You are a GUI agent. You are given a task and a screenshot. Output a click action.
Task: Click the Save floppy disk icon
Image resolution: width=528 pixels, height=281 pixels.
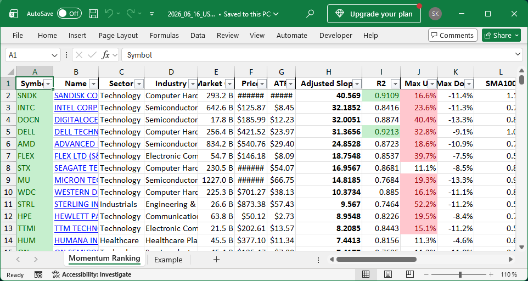93,14
